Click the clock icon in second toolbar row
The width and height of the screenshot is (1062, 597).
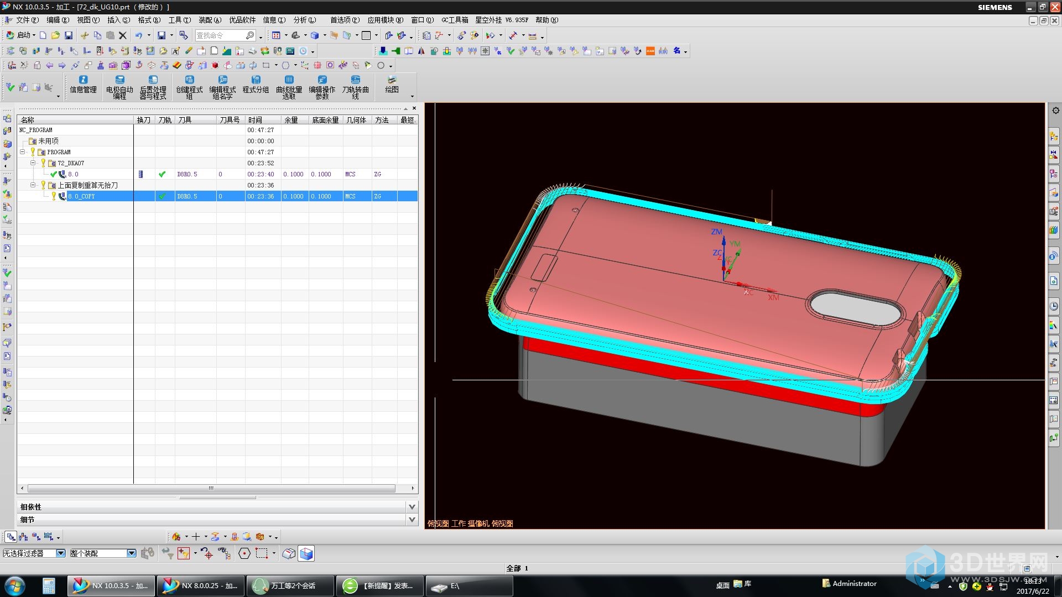[x=303, y=51]
